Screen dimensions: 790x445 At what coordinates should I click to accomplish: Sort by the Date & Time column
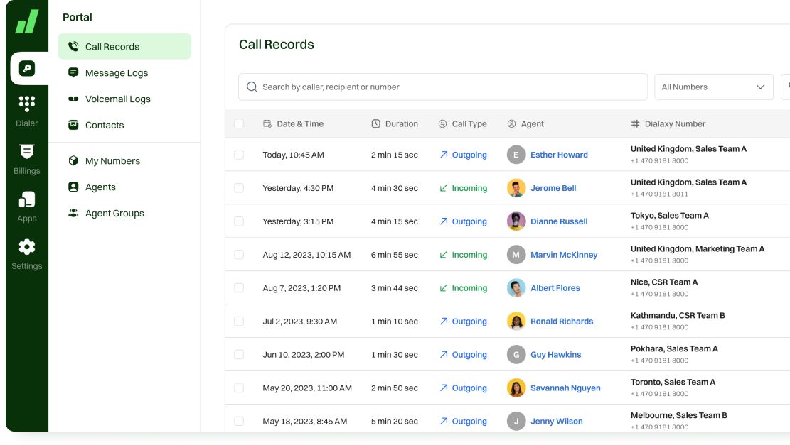(x=295, y=123)
